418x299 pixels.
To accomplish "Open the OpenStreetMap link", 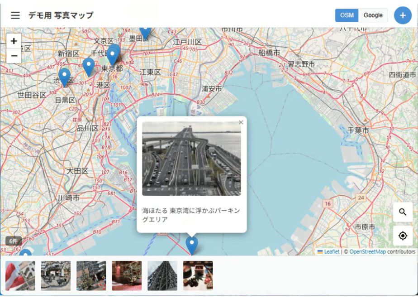I will click(367, 251).
